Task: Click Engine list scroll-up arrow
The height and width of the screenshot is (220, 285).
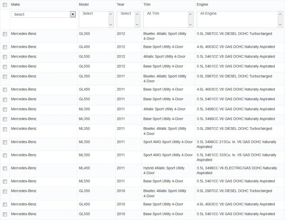Action: click(x=280, y=14)
